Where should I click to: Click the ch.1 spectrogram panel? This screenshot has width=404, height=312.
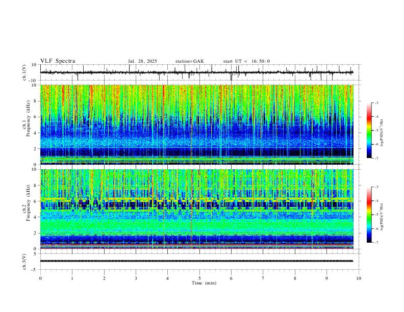click(197, 124)
